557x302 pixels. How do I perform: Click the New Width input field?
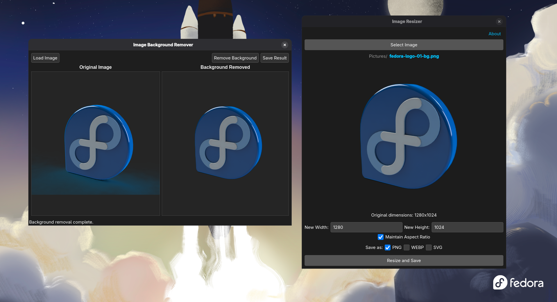tap(366, 227)
